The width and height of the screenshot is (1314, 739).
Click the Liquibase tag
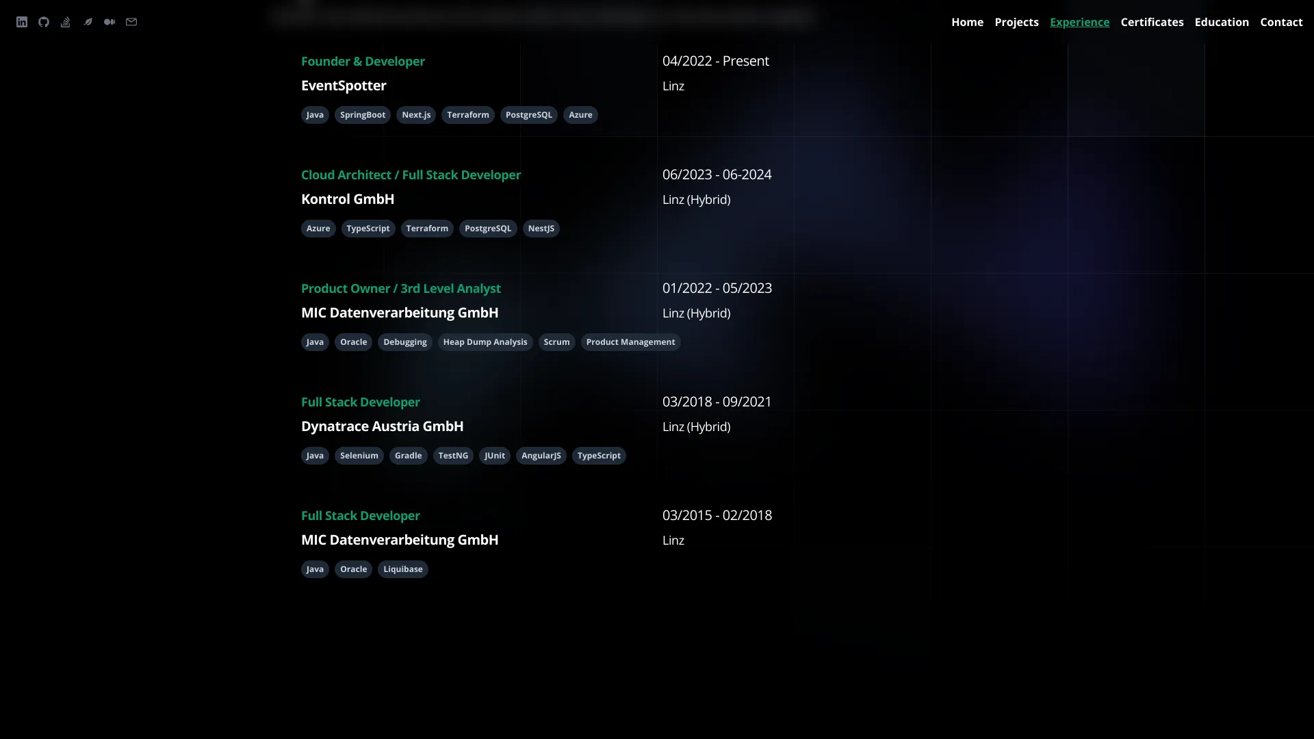403,569
